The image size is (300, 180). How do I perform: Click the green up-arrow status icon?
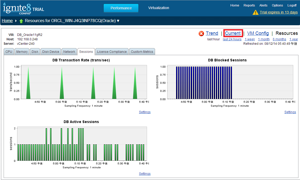coord(21,21)
